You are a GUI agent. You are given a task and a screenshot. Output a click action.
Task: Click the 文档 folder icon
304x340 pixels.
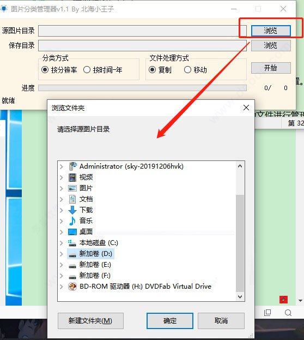(x=72, y=199)
